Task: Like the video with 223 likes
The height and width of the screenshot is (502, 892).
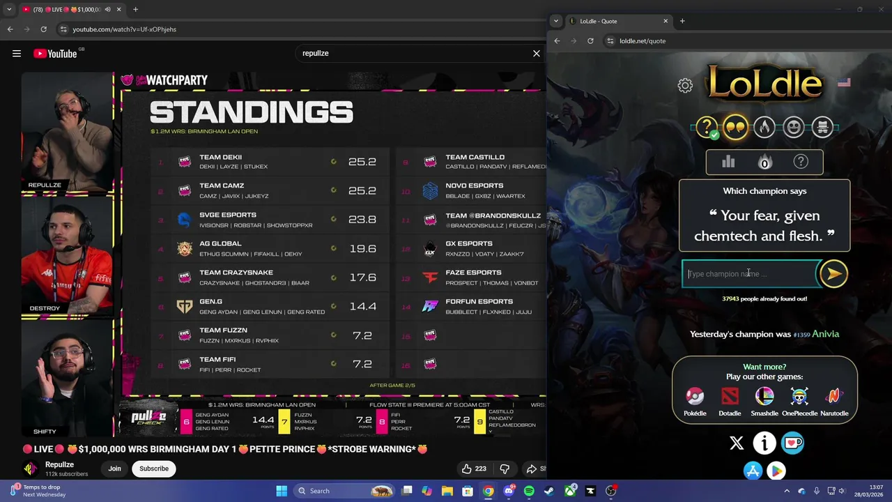Action: click(474, 469)
